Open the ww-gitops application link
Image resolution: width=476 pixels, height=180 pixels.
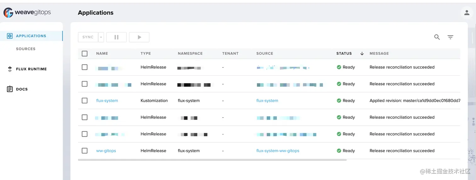pyautogui.click(x=106, y=151)
